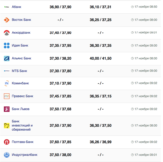
Task: Open the Альянс Банк link
Action: click(21, 58)
